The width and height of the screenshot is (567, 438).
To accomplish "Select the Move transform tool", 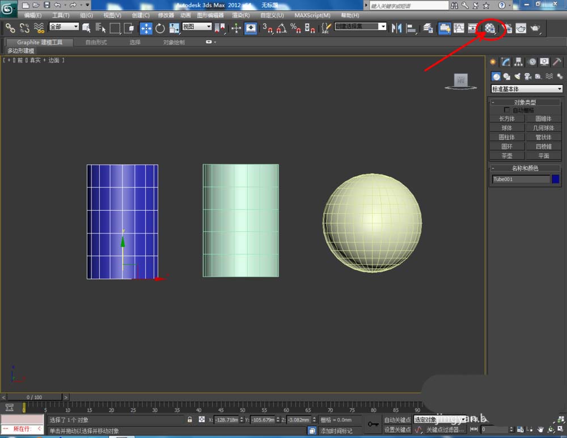I will click(146, 28).
